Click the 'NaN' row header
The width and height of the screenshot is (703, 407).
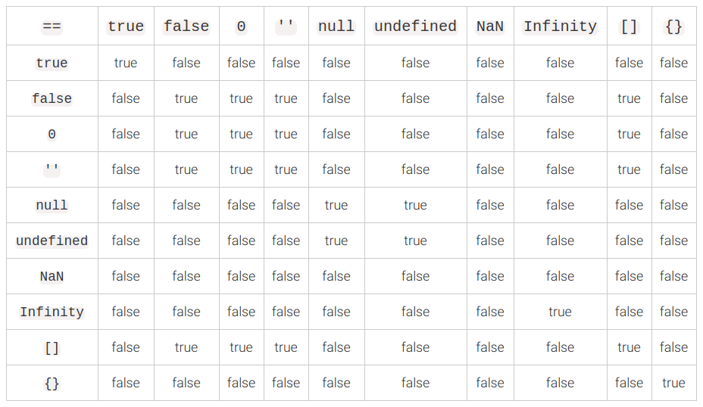coord(52,276)
